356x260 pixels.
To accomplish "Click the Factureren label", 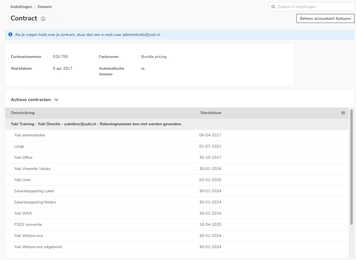I will point(109,56).
